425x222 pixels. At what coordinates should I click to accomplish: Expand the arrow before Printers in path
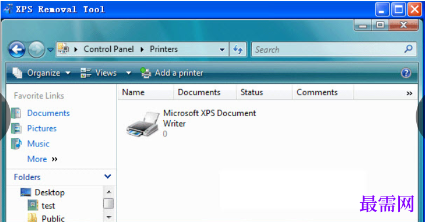[x=142, y=49]
